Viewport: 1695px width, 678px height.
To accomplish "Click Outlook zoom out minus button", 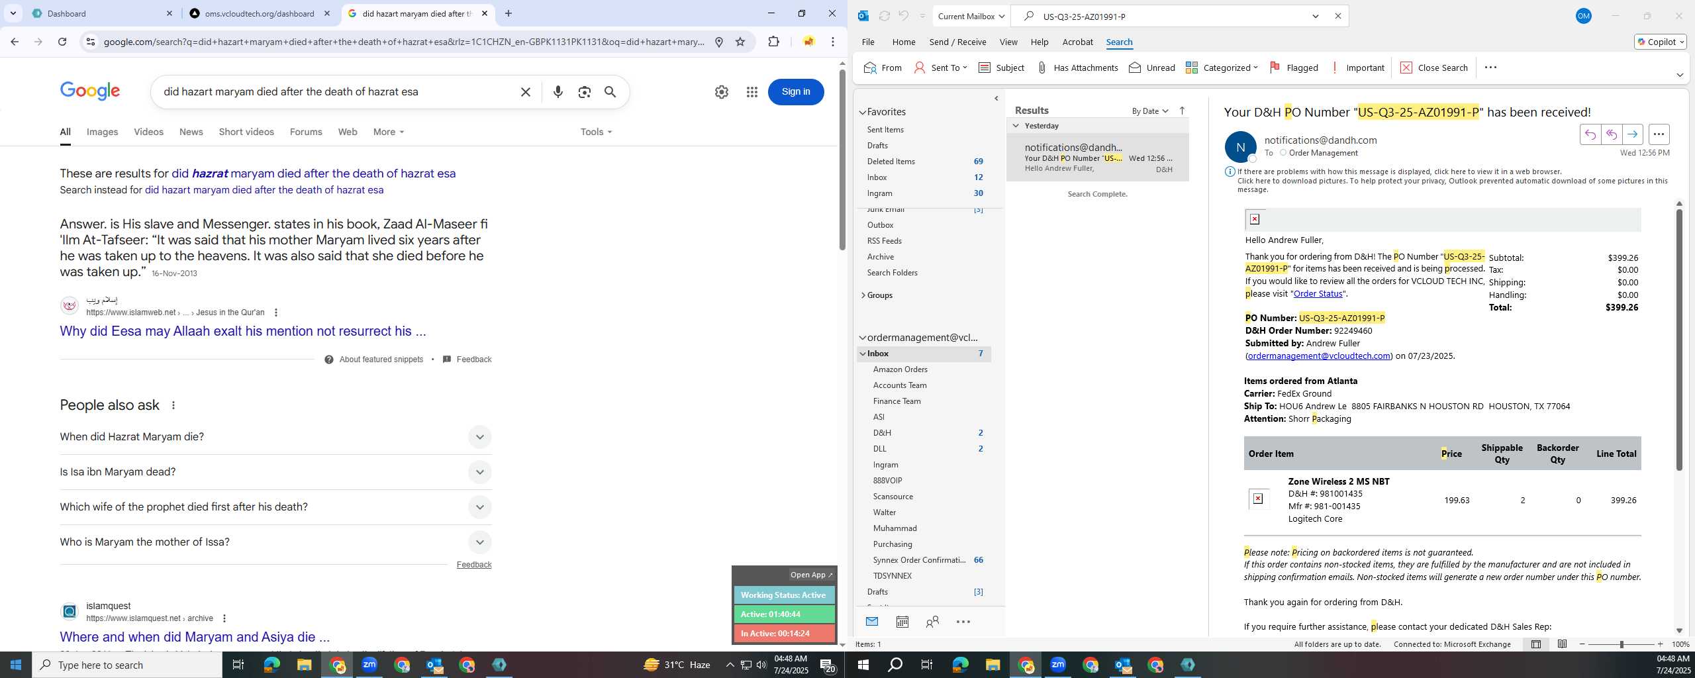I will (1582, 644).
